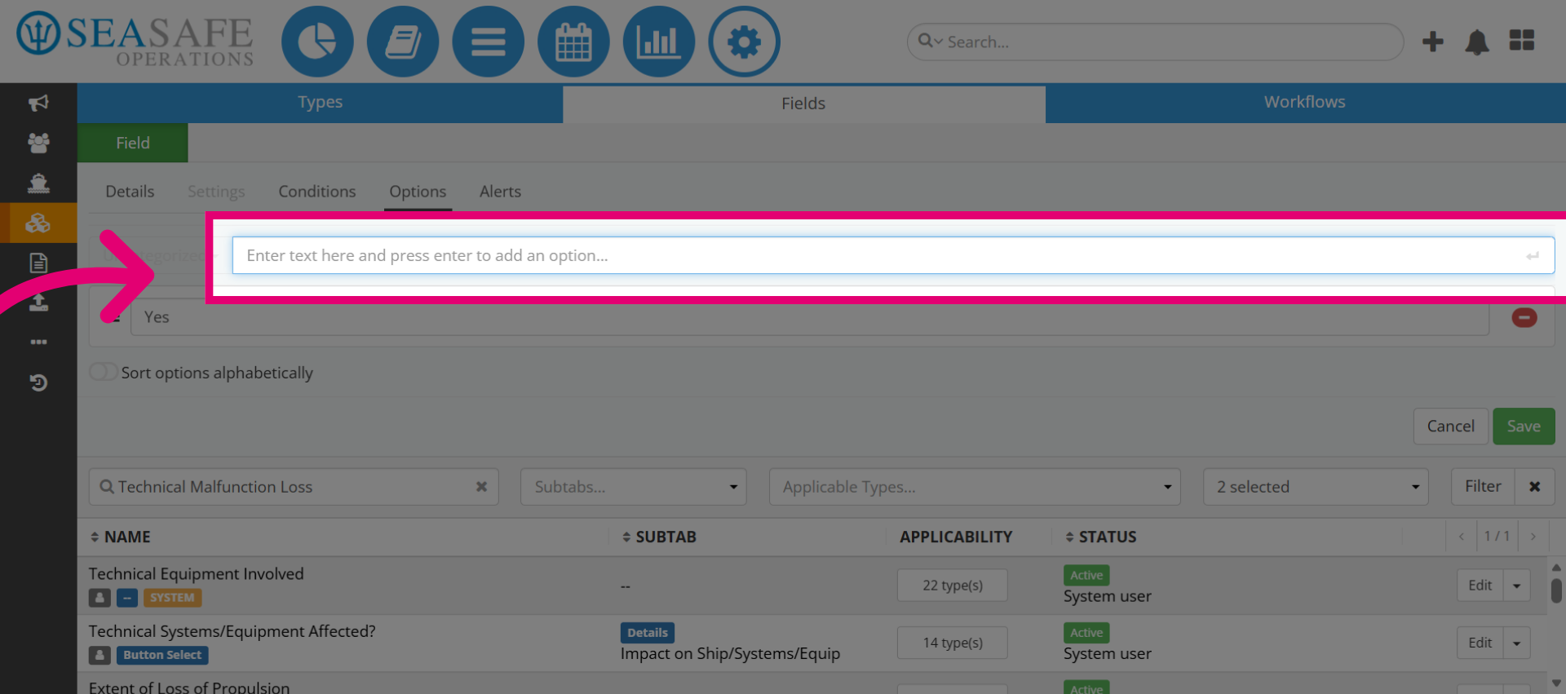The image size is (1566, 694).
Task: Open the logbook icon in top bar
Action: point(403,42)
